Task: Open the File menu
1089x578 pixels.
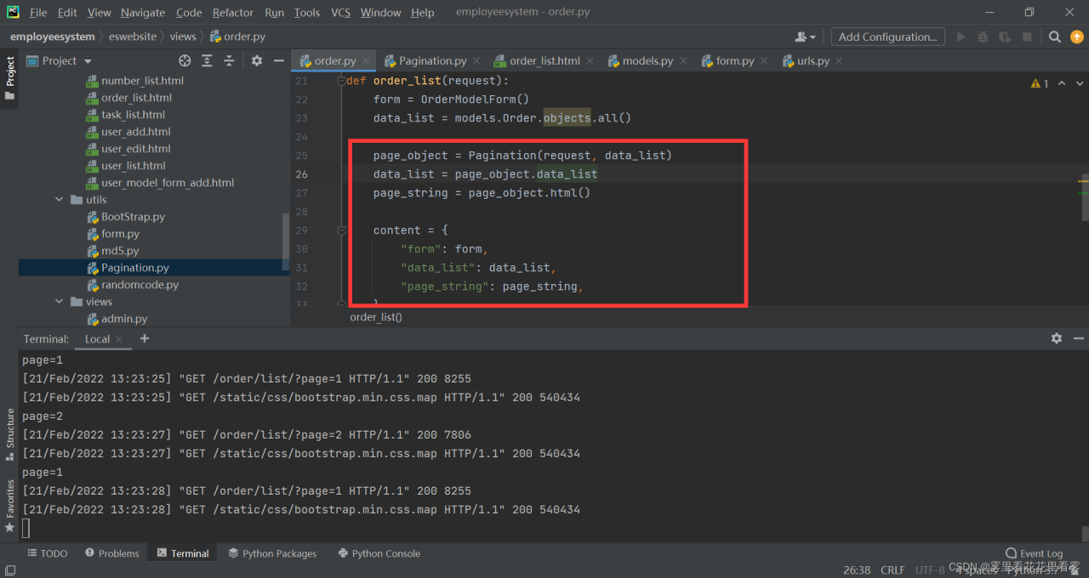Action: coord(38,13)
